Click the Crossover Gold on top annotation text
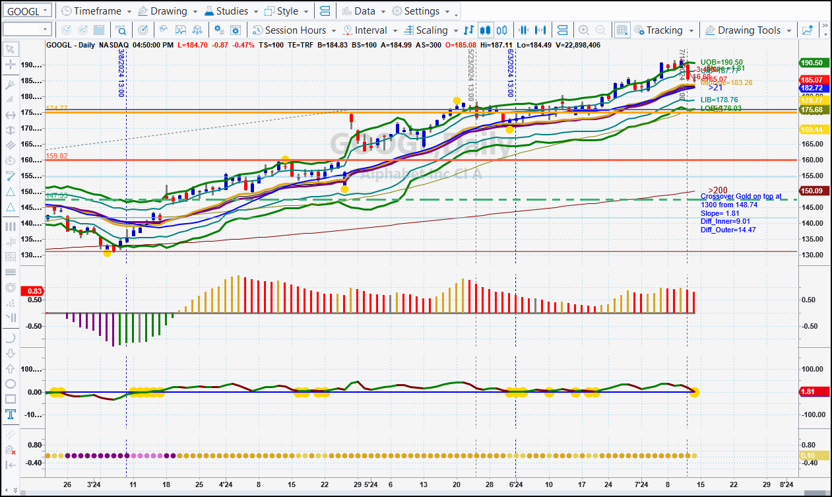This screenshot has width=832, height=497. (x=741, y=196)
